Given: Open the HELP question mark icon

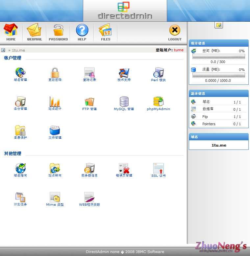Looking at the screenshot, I should coord(82,30).
